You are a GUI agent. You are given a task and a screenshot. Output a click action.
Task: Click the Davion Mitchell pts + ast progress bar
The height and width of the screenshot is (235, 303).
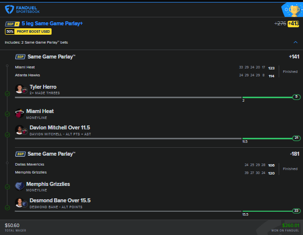pyautogui.click(x=157, y=138)
